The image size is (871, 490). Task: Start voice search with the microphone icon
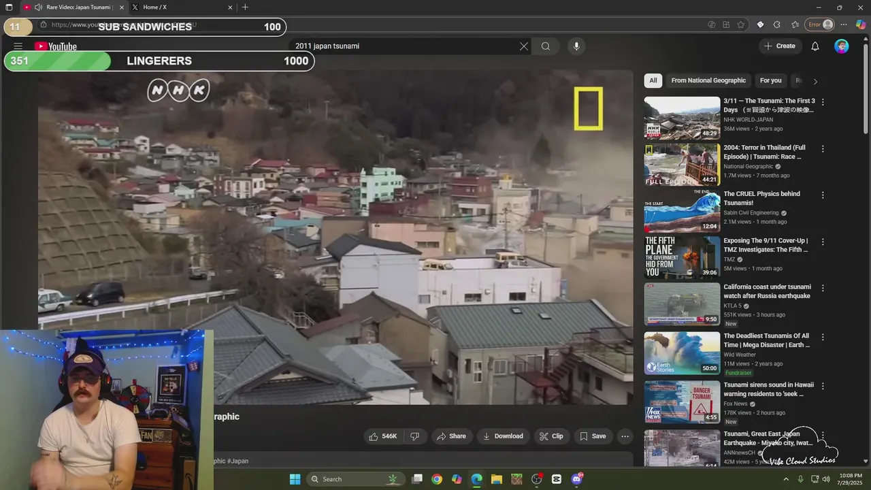[x=576, y=46]
